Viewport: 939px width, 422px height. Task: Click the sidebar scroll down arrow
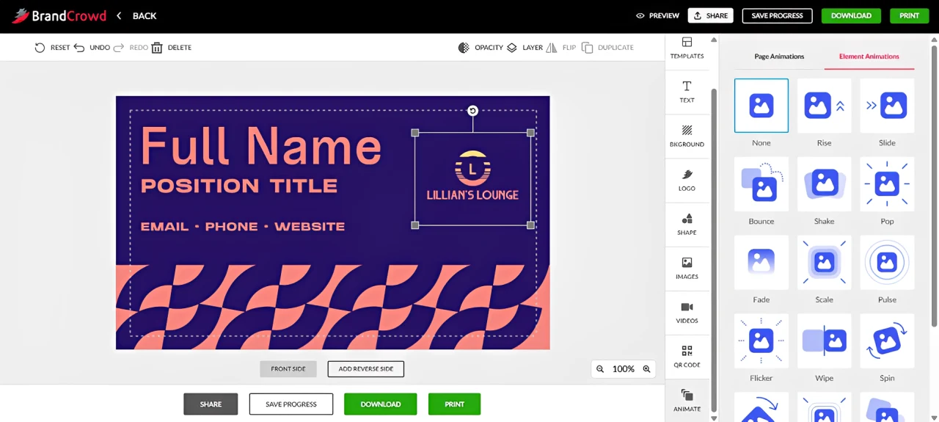pyautogui.click(x=714, y=418)
